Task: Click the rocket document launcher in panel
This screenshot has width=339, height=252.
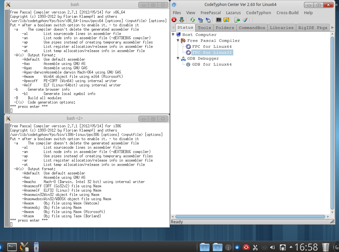Action: coord(24,247)
